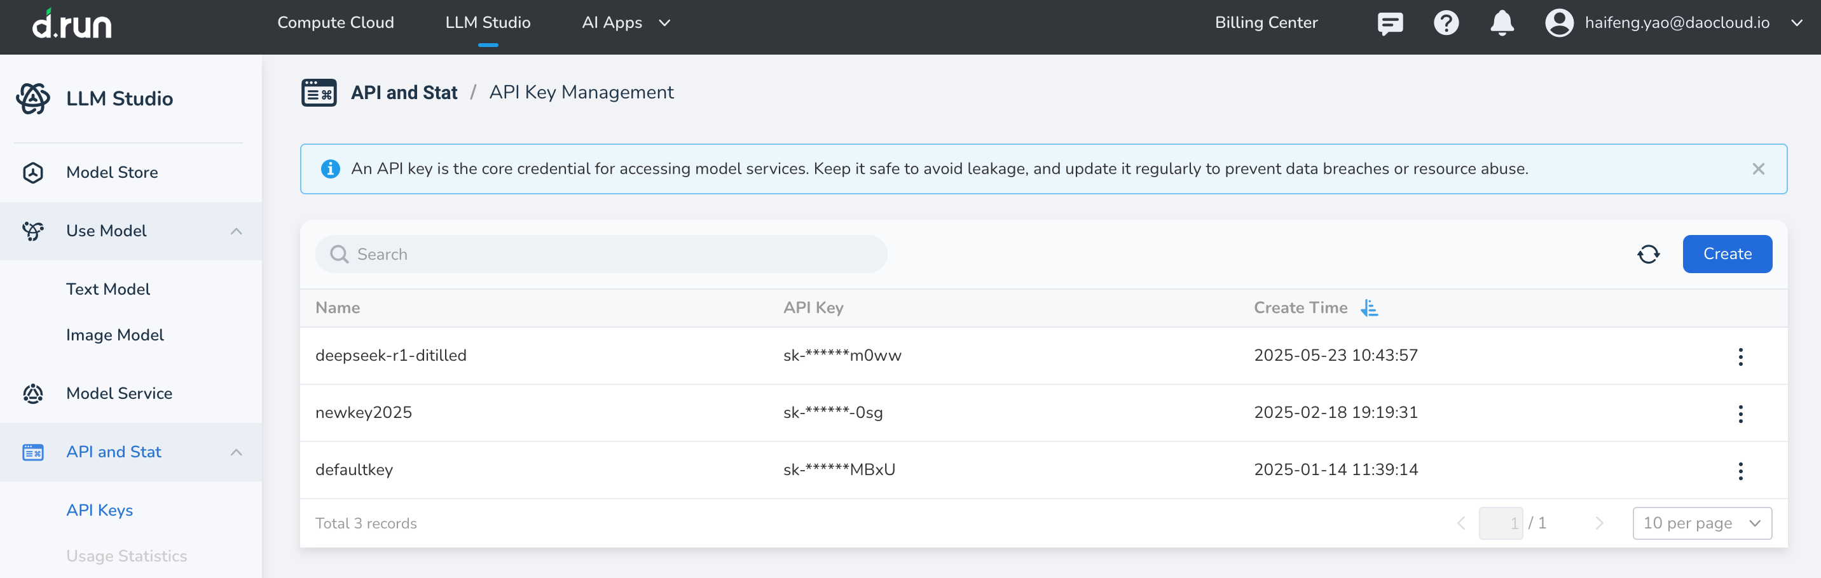Open more actions for deepseek-r1-ditilled key

pos(1740,357)
